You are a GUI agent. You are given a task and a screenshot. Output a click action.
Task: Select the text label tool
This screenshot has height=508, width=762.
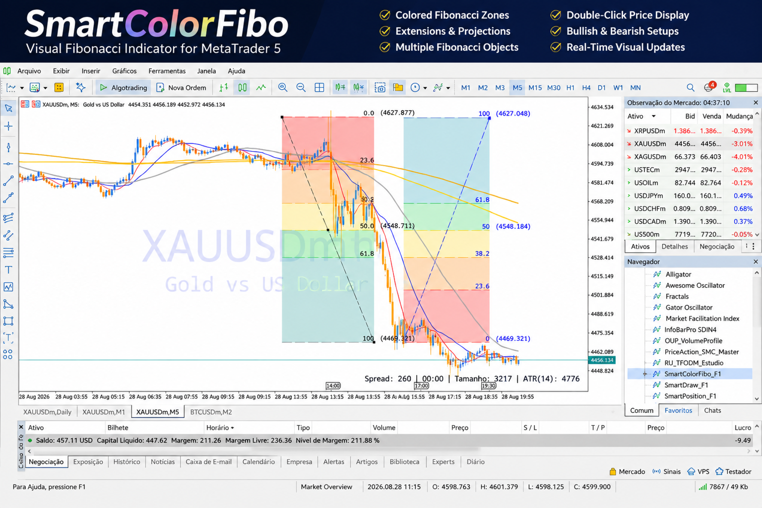[8, 270]
